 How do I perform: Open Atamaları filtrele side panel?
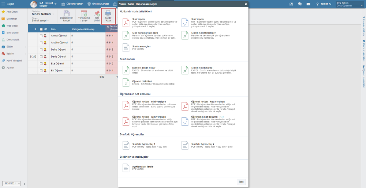(363, 26)
